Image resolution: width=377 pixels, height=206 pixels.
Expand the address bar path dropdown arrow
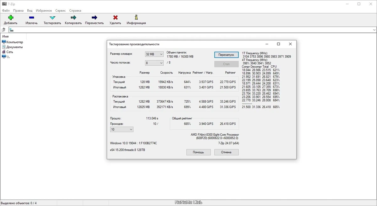click(374, 30)
